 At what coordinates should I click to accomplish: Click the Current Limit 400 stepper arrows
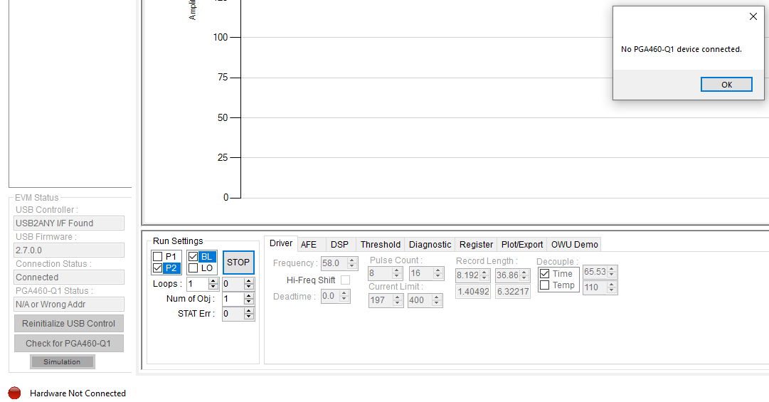[x=437, y=300]
